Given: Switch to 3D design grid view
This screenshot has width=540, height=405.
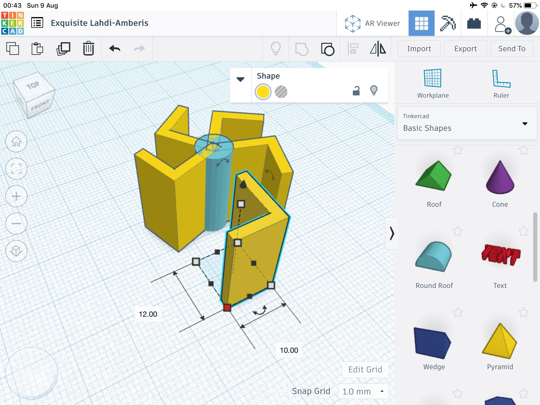Looking at the screenshot, I should [421, 23].
